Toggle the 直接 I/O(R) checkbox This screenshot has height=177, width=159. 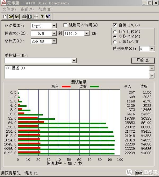click(x=115, y=25)
